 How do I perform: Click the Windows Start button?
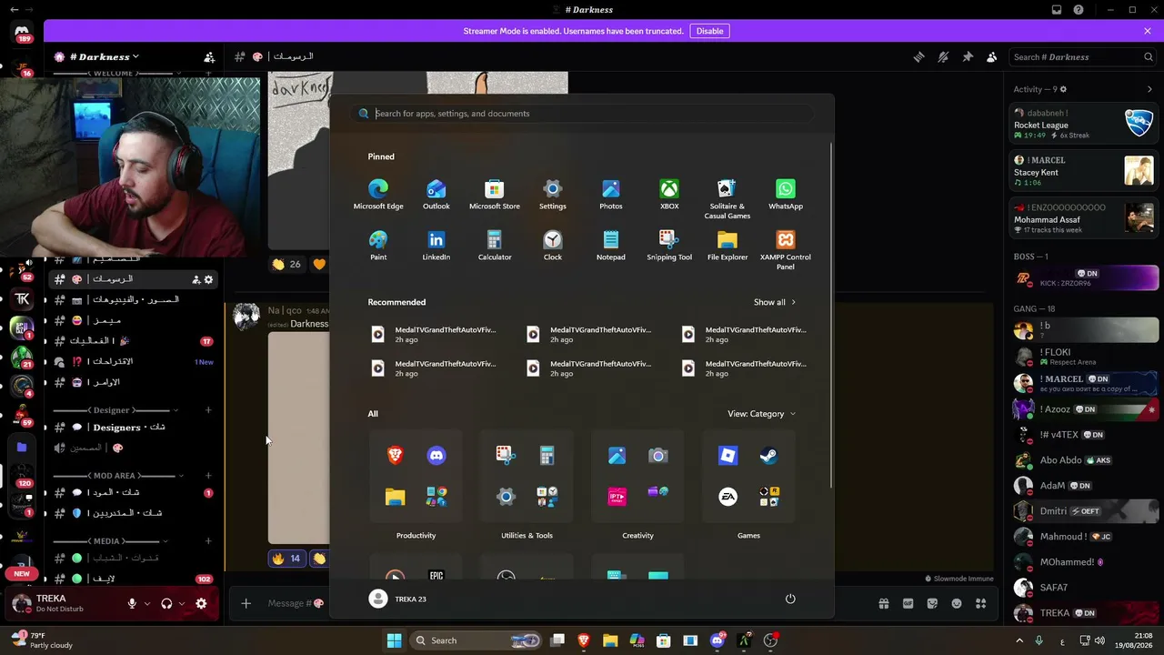point(394,640)
